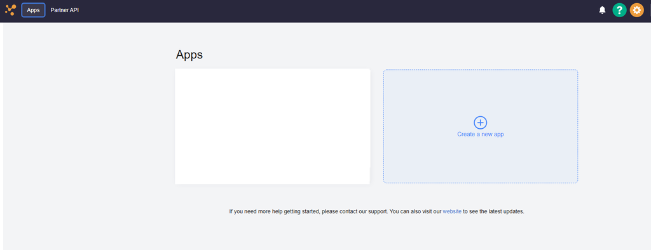Click the 'Create a new app' text
The image size is (651, 250).
pyautogui.click(x=481, y=135)
